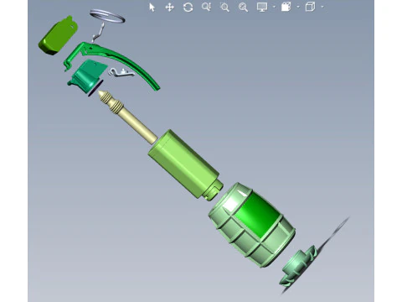Screen dimensions: 402x302
Task: Select the bottom base plug part
Action: pyautogui.click(x=299, y=266)
